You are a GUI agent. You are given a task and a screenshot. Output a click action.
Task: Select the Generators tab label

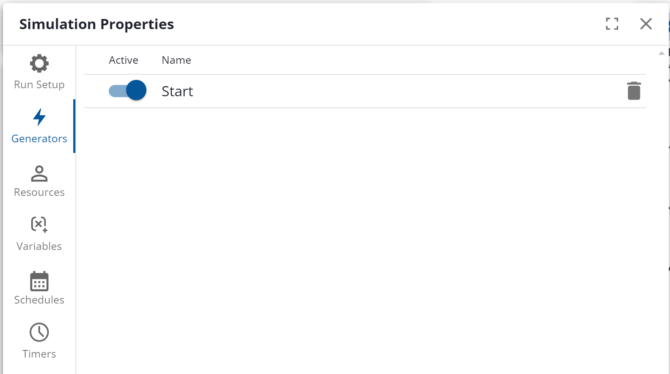39,138
